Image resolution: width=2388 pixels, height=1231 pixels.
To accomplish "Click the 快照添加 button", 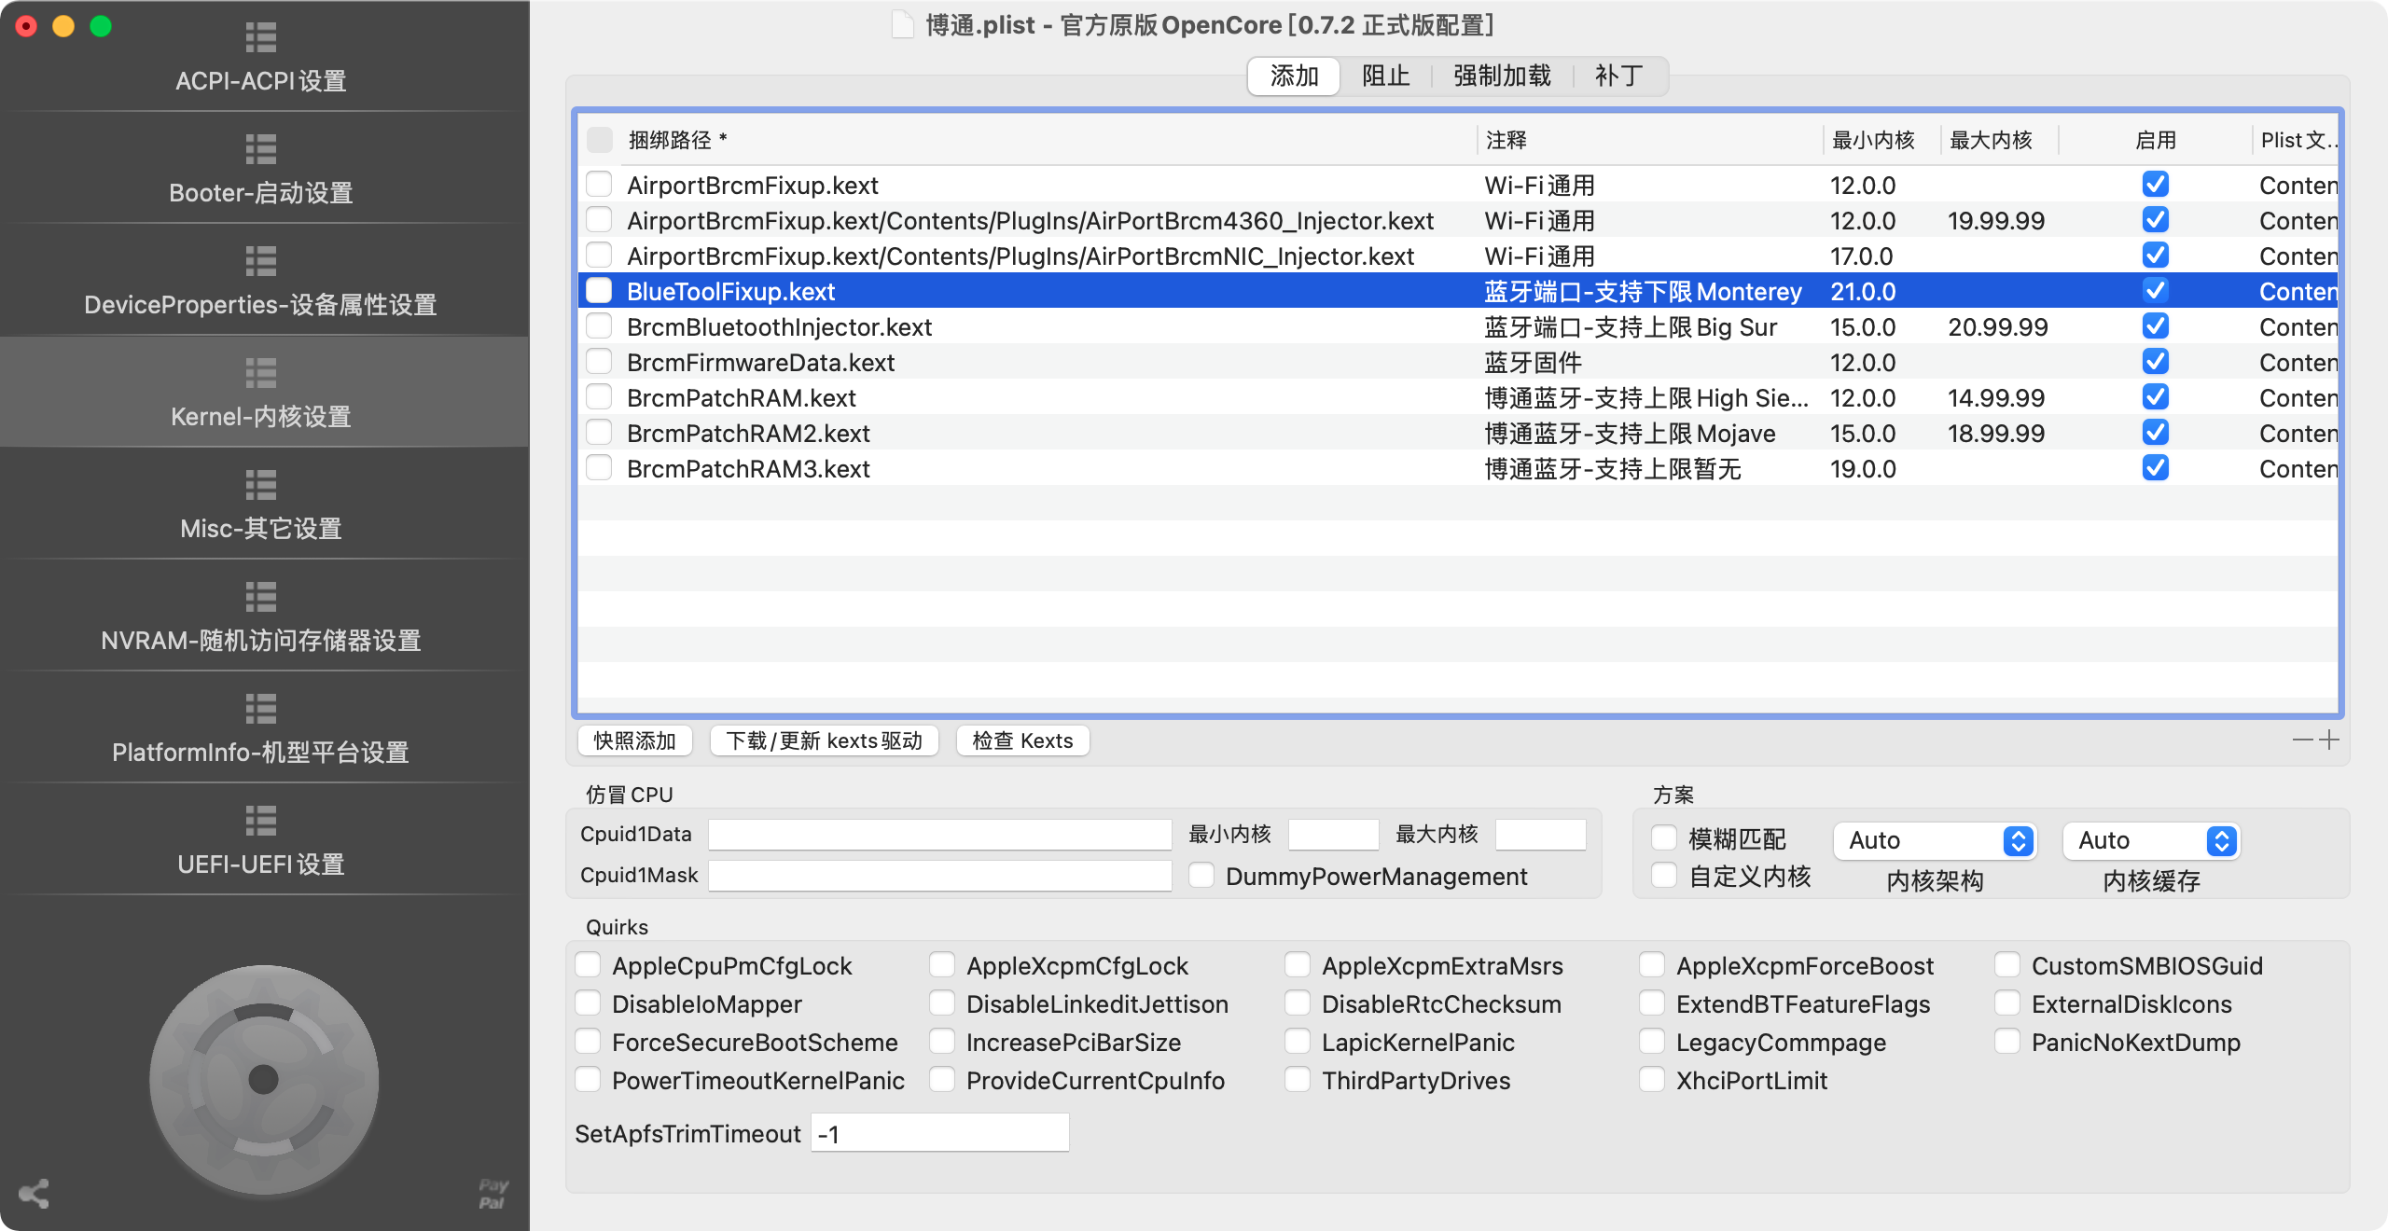I will (x=634, y=740).
